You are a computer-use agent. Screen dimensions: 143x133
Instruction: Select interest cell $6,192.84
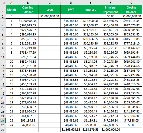(91, 80)
